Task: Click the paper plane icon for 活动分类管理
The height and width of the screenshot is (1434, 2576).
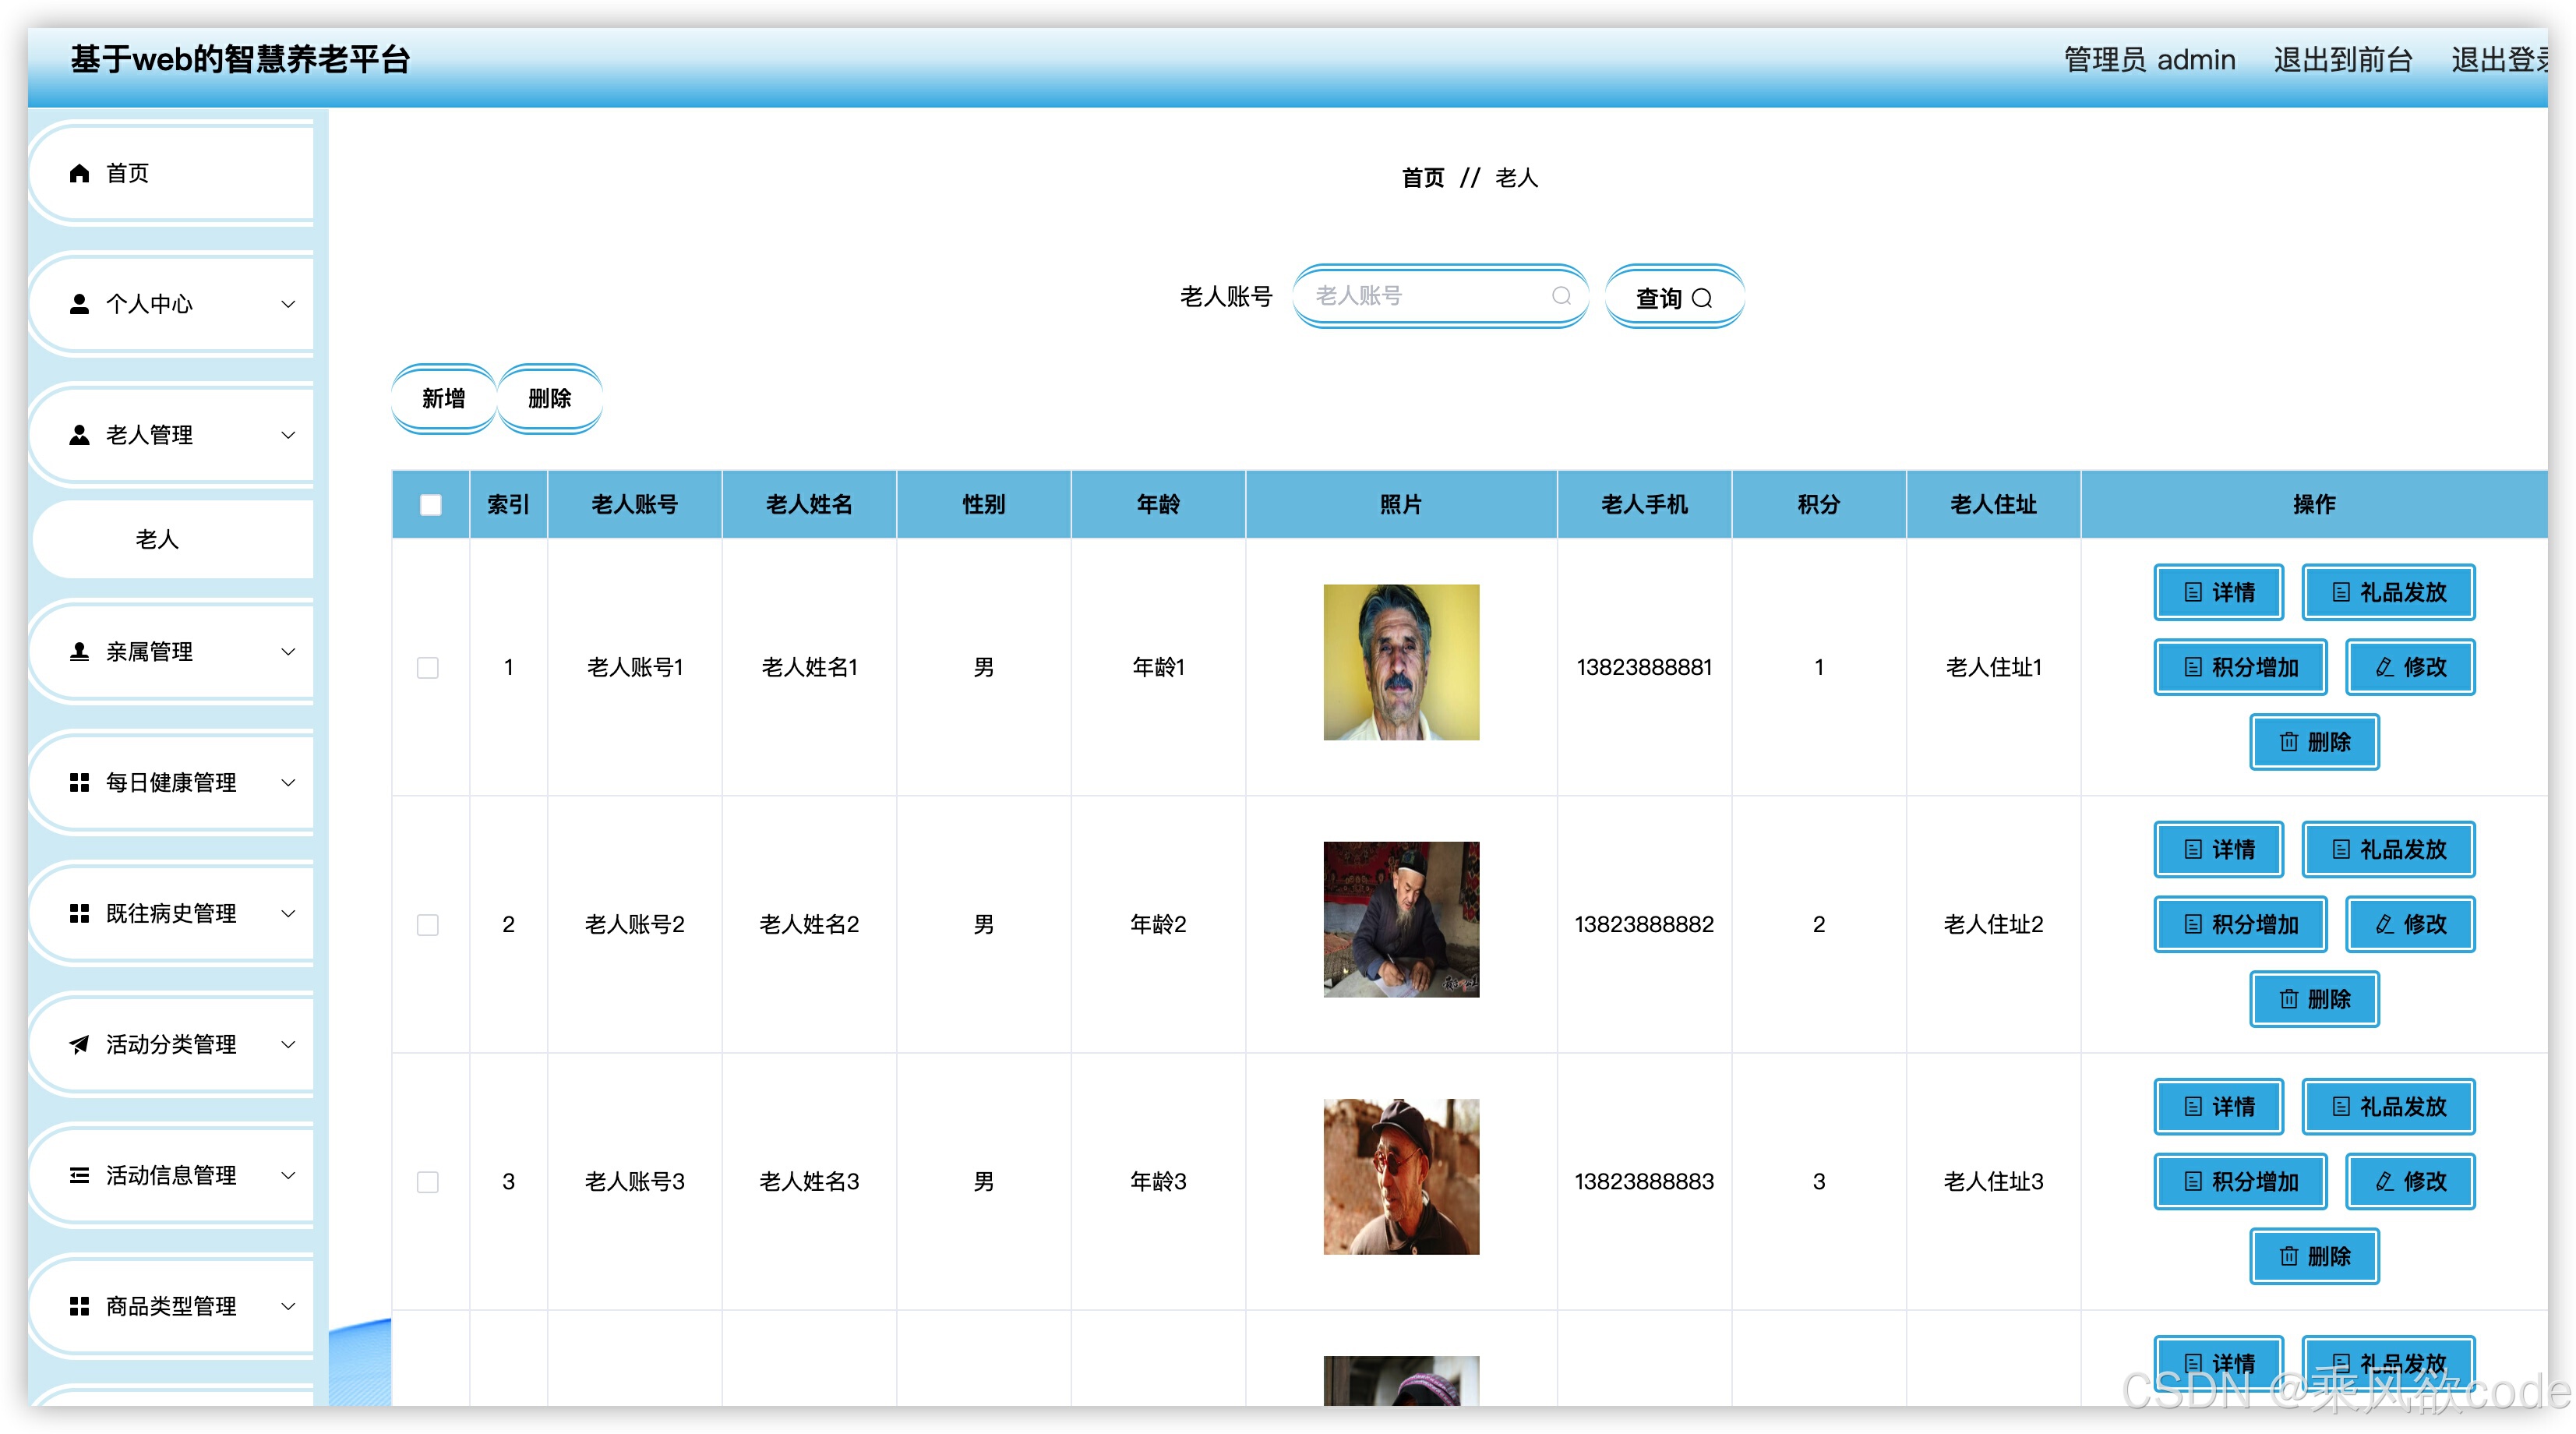Action: (x=79, y=1044)
